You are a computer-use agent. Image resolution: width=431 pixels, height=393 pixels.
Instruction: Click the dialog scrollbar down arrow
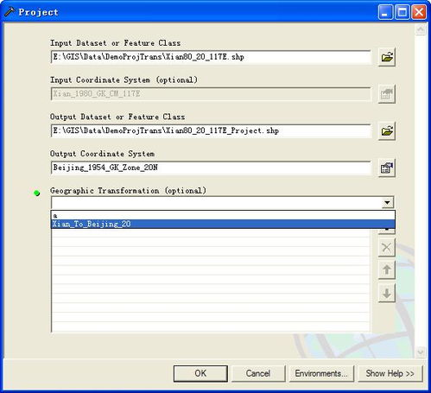coord(421,352)
